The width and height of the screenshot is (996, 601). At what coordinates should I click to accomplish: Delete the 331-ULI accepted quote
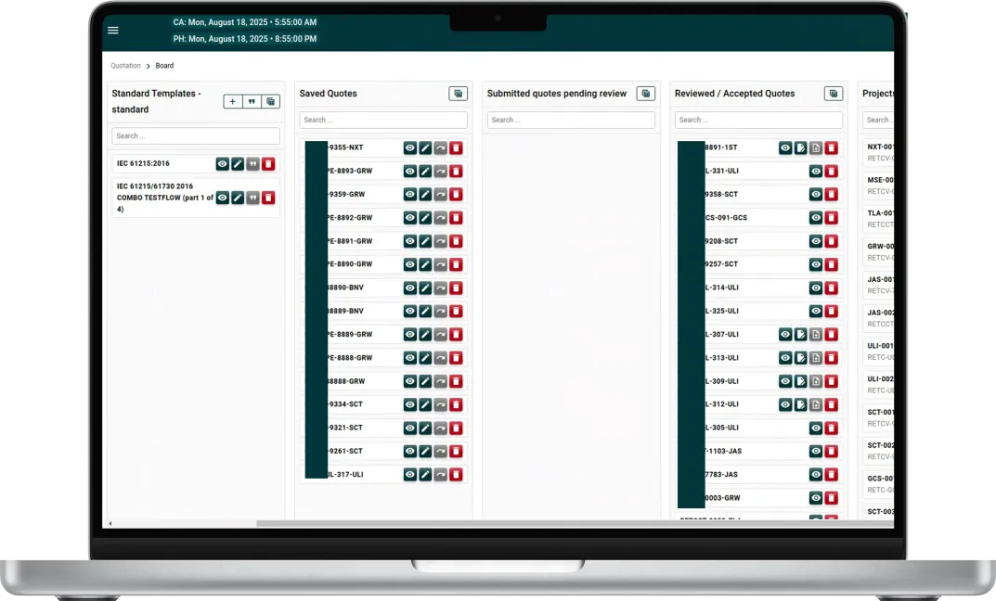(832, 171)
